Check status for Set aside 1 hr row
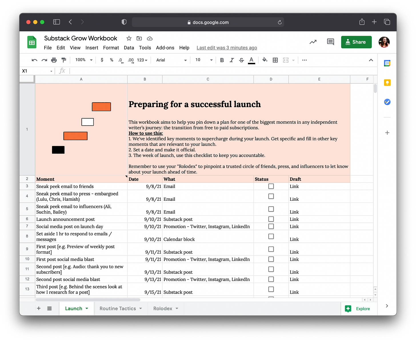 [x=271, y=236]
